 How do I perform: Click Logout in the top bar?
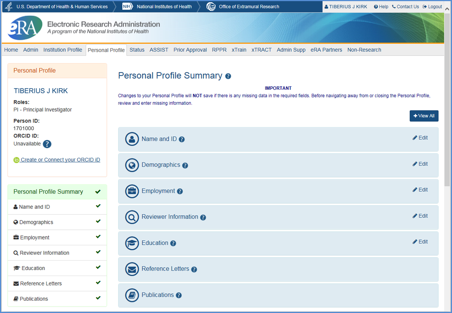click(x=432, y=7)
